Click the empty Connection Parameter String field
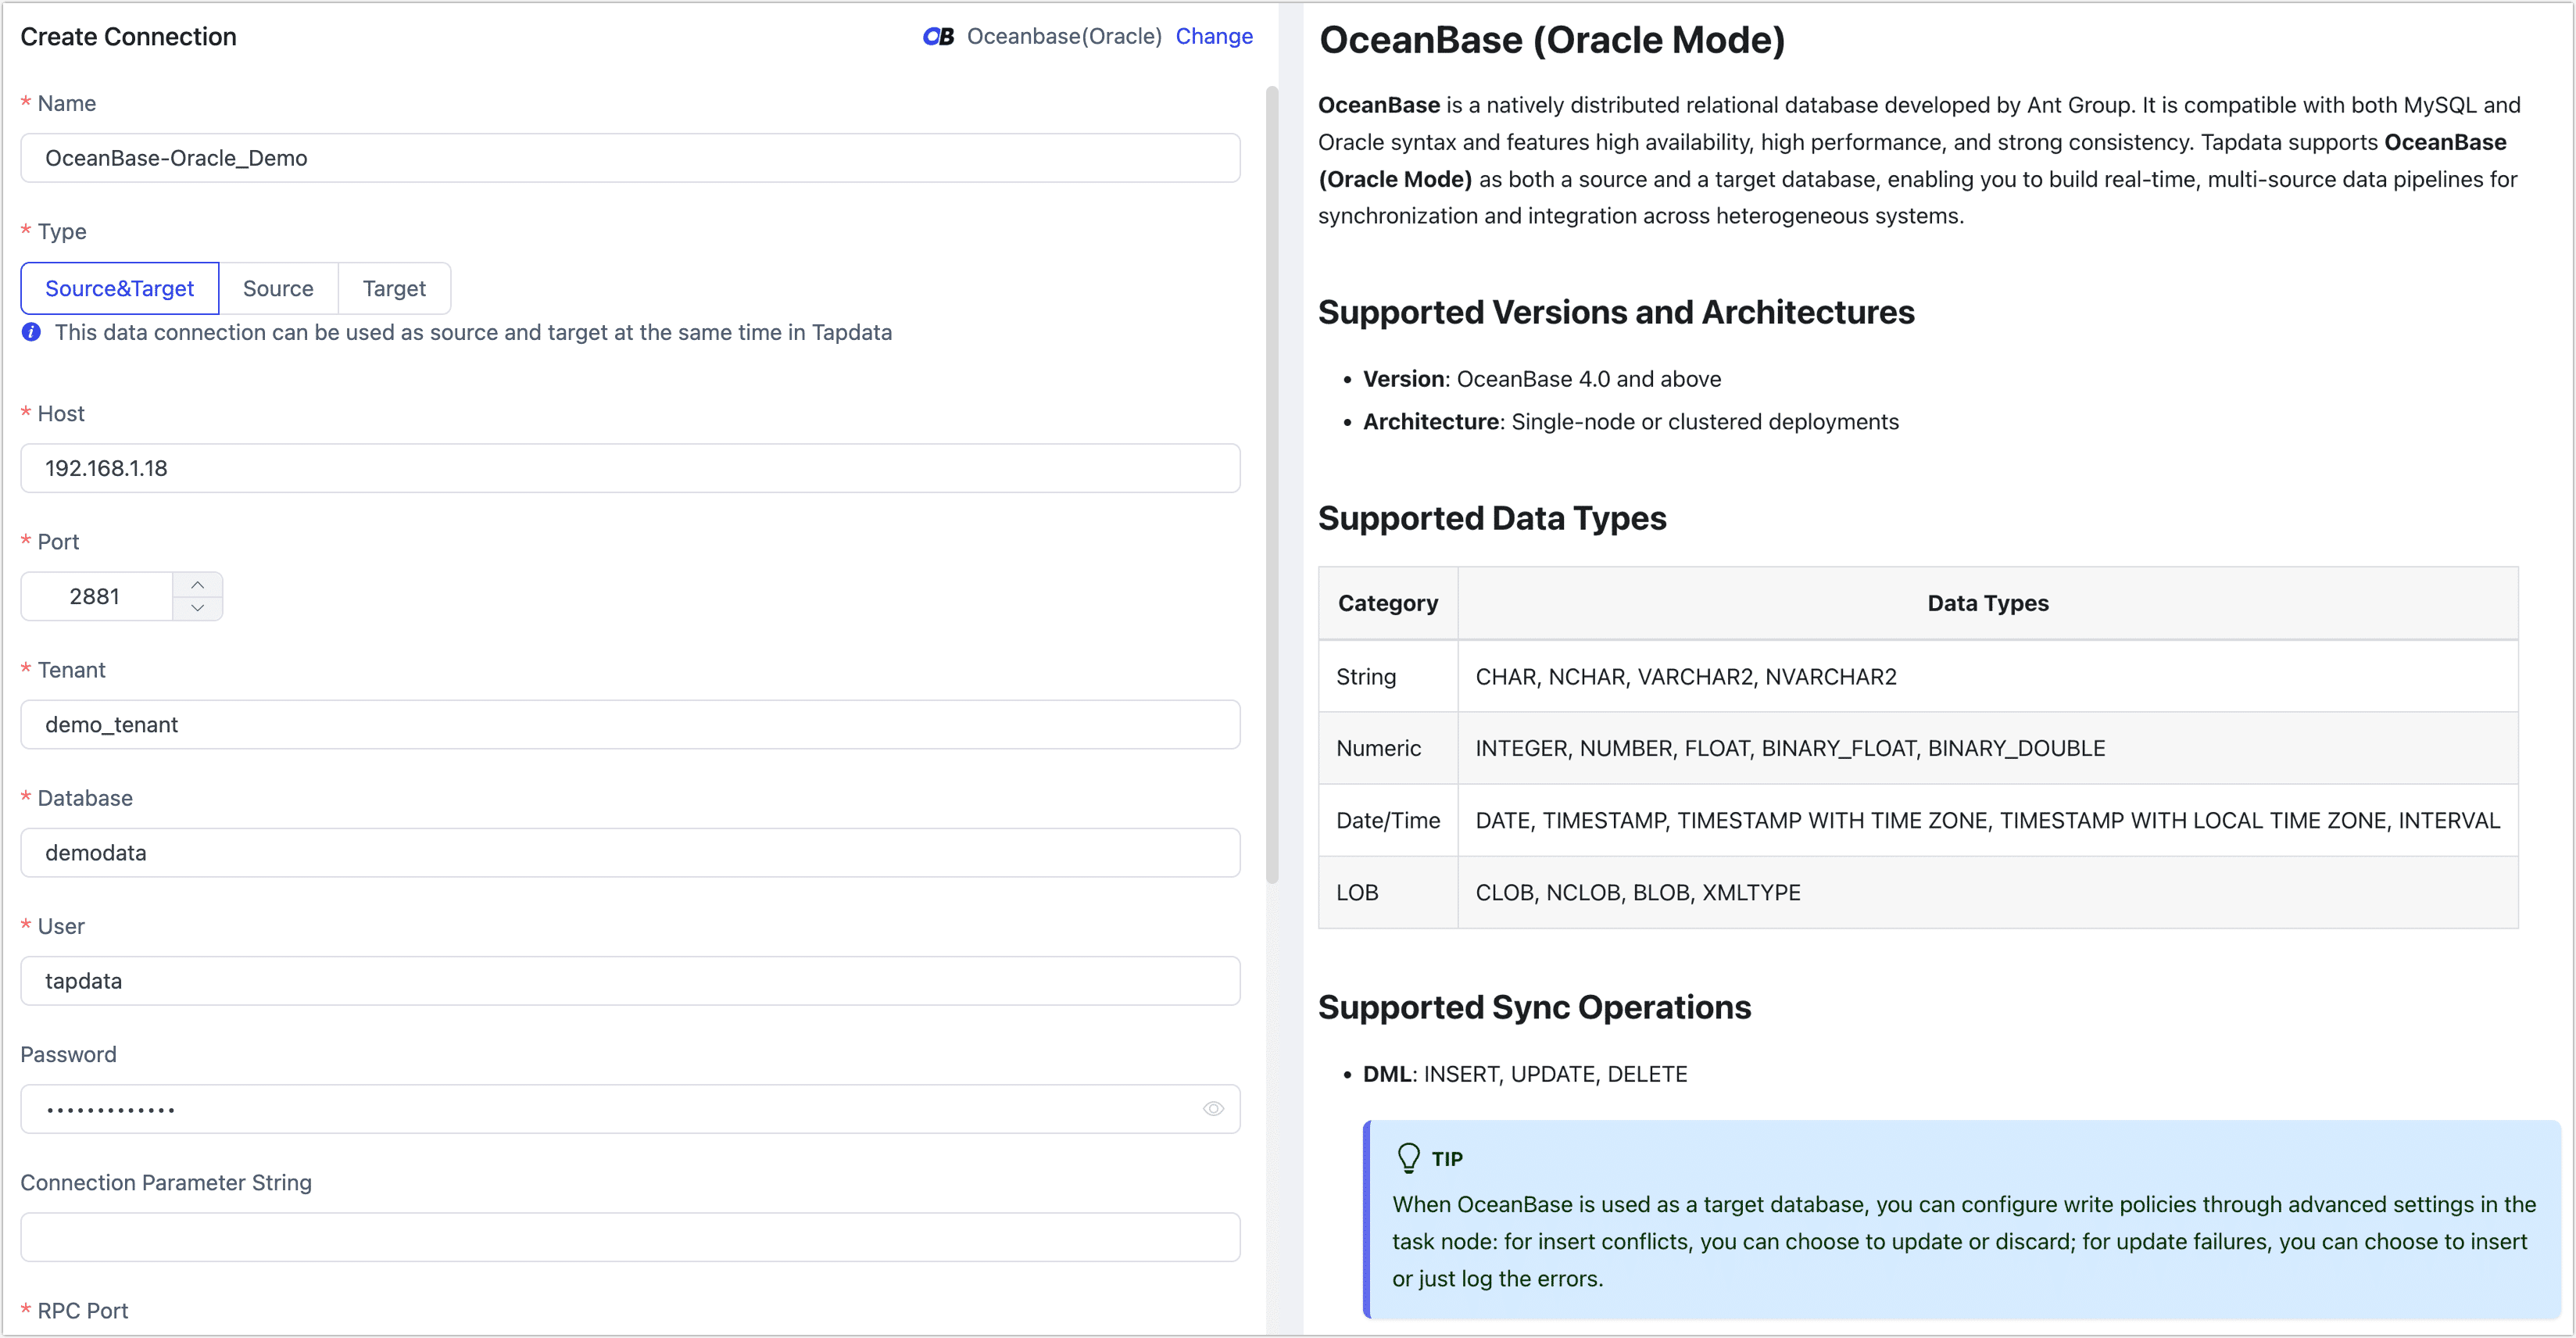Viewport: 2576px width, 1338px height. coord(630,1237)
